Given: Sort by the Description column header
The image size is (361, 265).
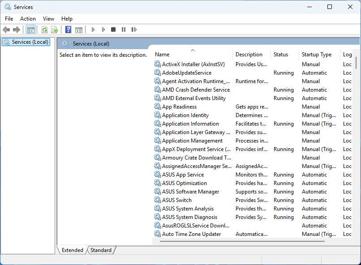Looking at the screenshot, I should tap(252, 55).
